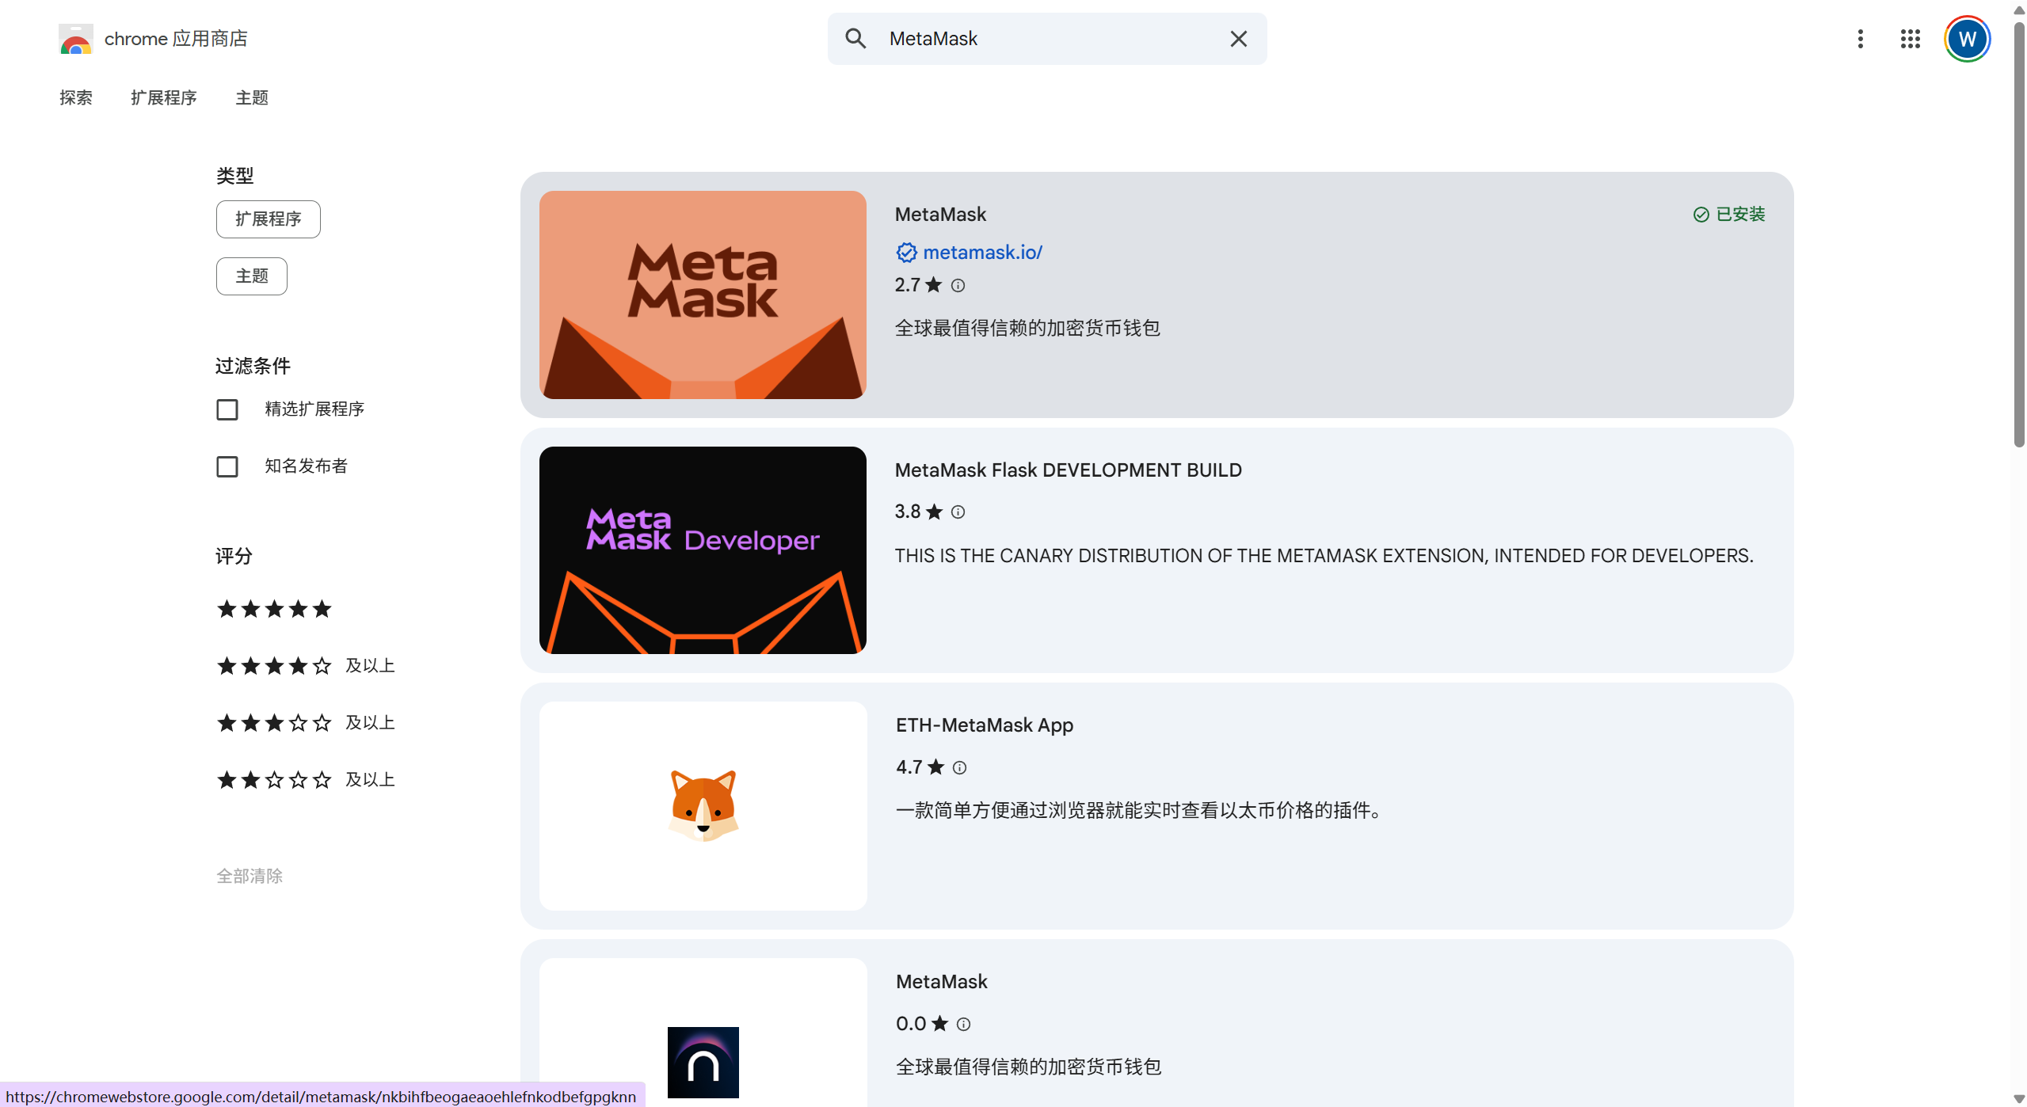Select four stars 及以上 rating filter
Viewport: 2027px width, 1107px height.
point(306,666)
